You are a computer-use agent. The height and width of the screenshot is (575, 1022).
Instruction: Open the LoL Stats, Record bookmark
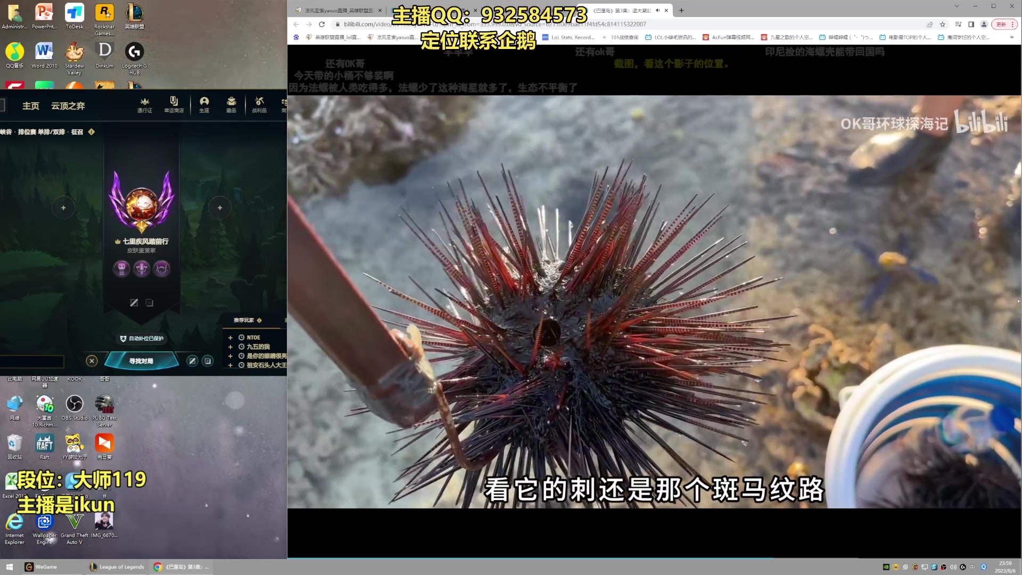click(568, 37)
